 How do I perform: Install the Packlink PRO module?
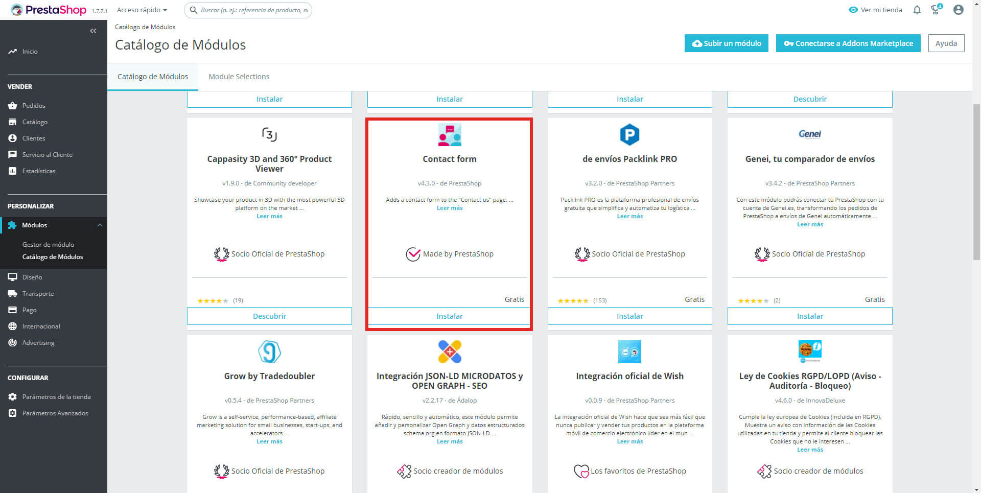tap(629, 316)
